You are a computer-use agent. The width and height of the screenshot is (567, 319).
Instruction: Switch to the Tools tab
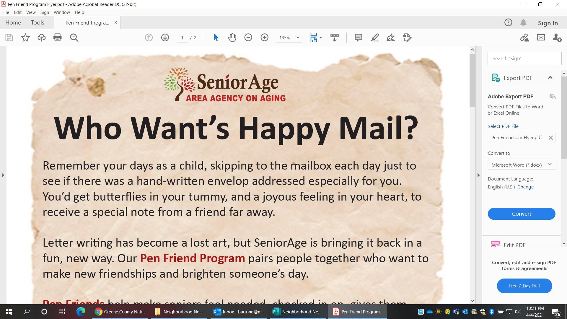tap(38, 22)
